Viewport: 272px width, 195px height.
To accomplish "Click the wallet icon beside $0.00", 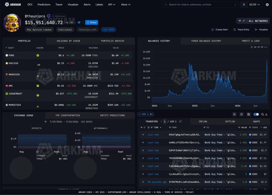I will [x=244, y=5].
